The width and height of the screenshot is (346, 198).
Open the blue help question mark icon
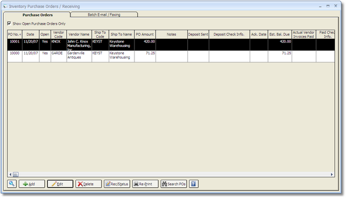tap(194, 183)
